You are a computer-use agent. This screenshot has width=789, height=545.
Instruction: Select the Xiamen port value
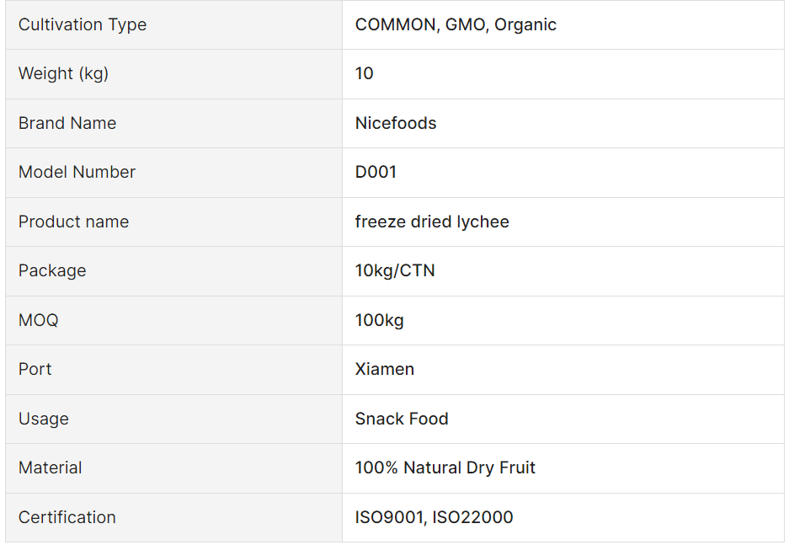385,370
